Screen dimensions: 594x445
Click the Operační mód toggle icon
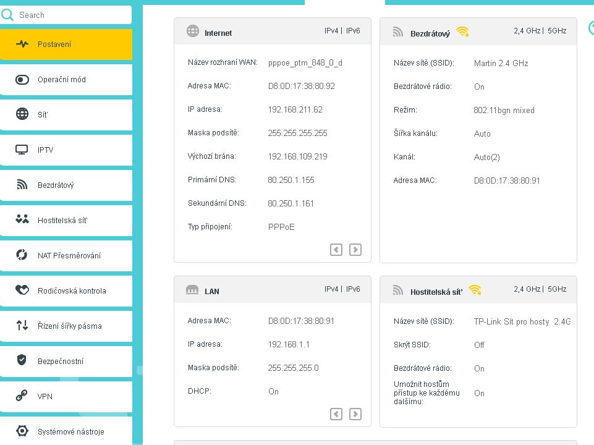click(x=22, y=80)
